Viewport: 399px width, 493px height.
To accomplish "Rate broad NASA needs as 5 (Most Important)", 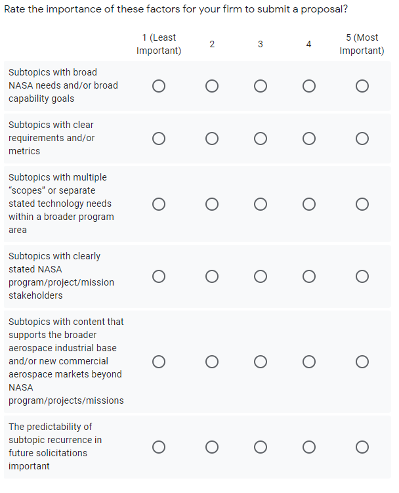I will [362, 86].
